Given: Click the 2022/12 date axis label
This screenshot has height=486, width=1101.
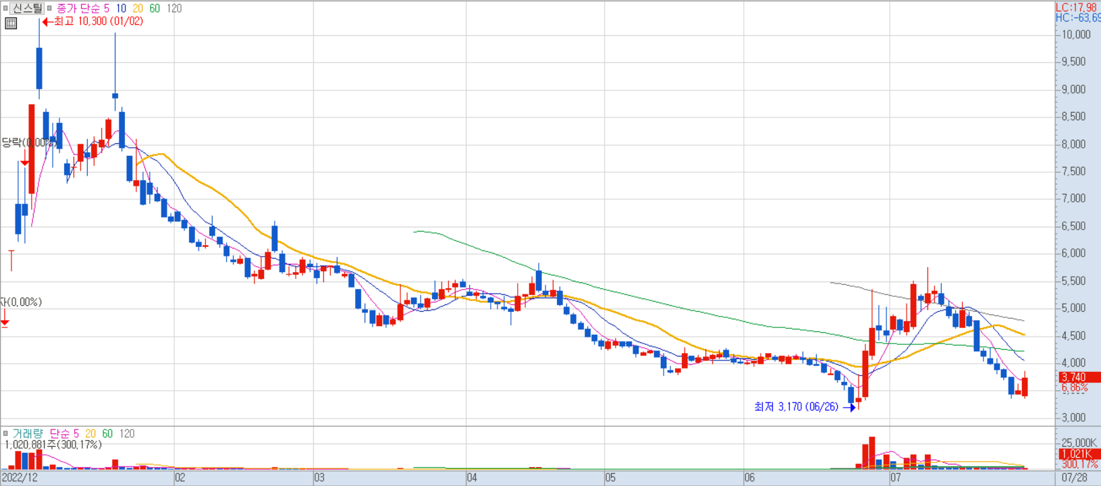Looking at the screenshot, I should pos(20,478).
